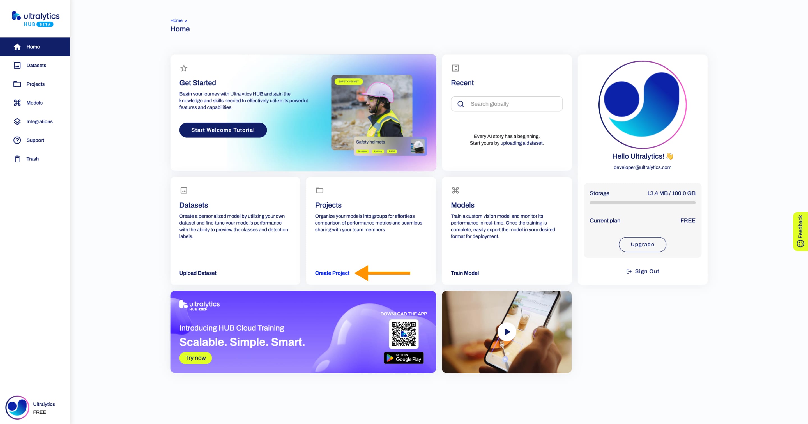
Task: Click the Home icon in sidebar
Action: (x=17, y=47)
